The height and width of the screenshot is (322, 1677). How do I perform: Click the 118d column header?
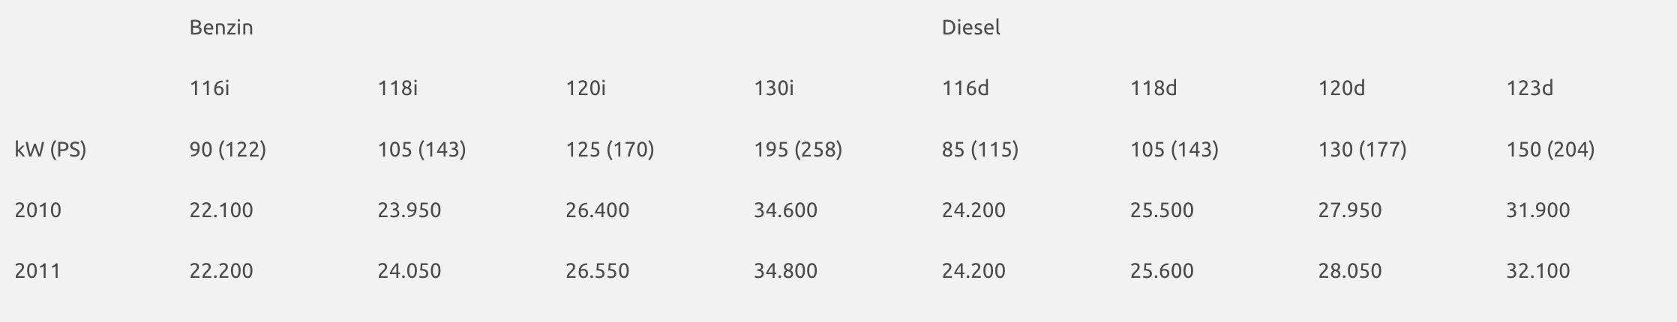(x=1153, y=88)
